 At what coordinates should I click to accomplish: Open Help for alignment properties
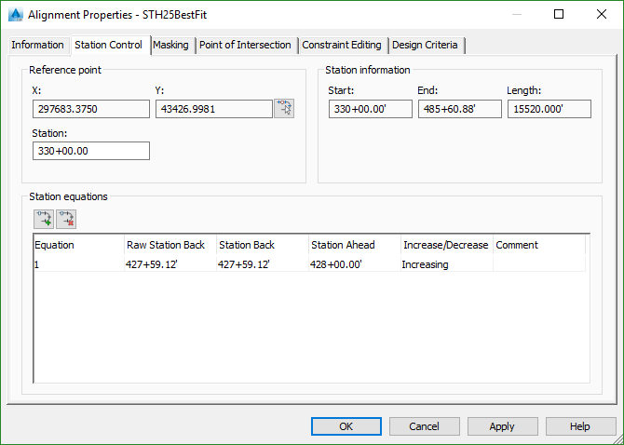coord(580,426)
